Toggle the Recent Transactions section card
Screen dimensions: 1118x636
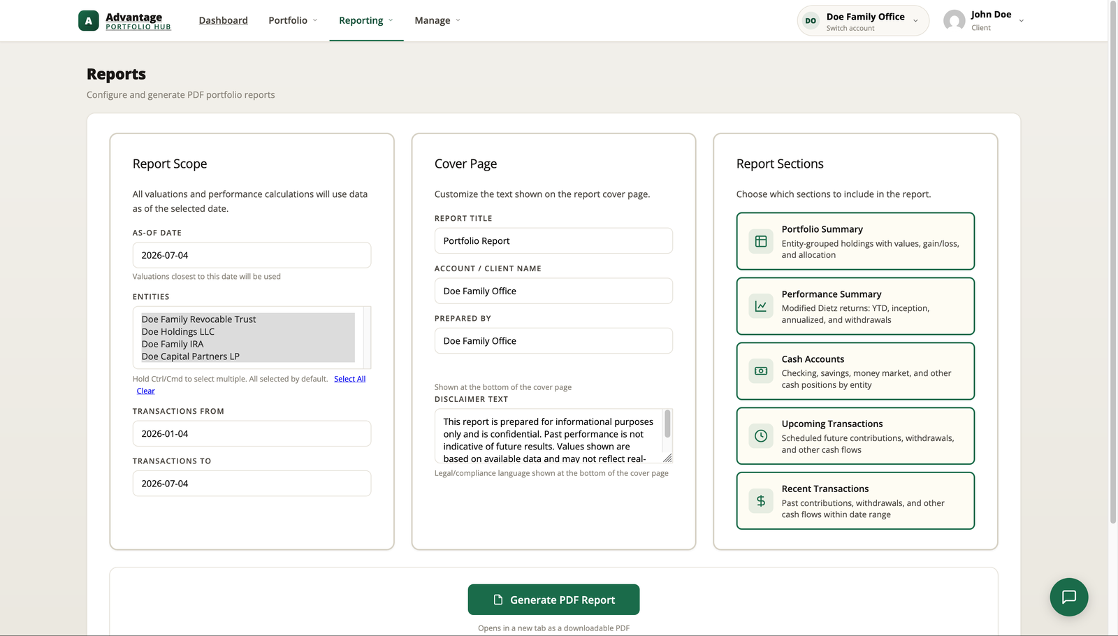pos(855,501)
